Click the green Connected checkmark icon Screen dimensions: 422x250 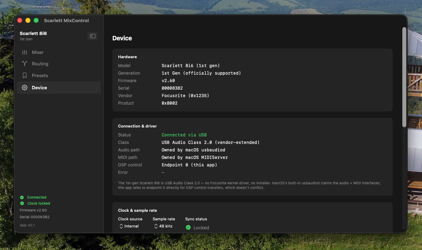22,197
